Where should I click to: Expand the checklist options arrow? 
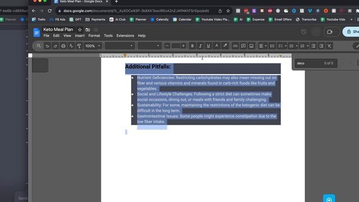coord(286,46)
